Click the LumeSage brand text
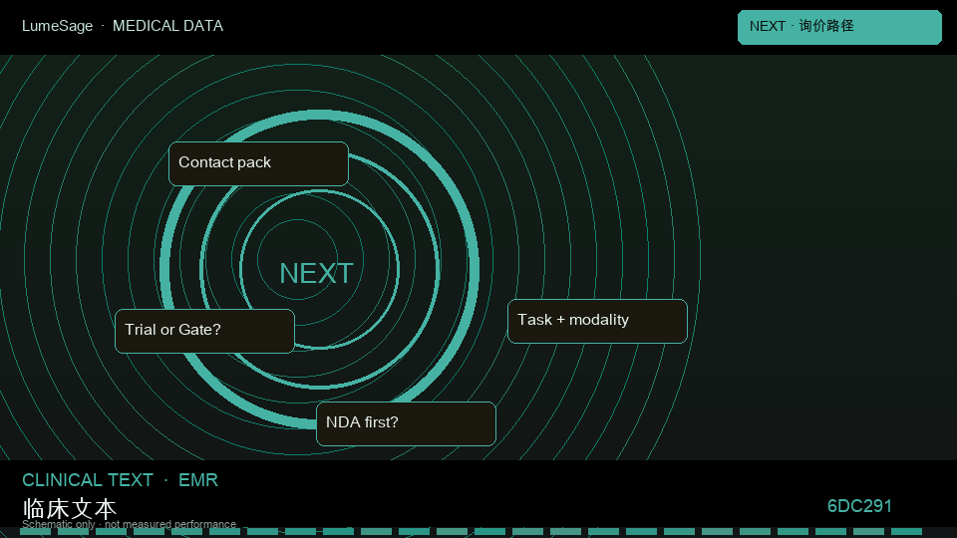Viewport: 957px width, 538px height. click(58, 26)
